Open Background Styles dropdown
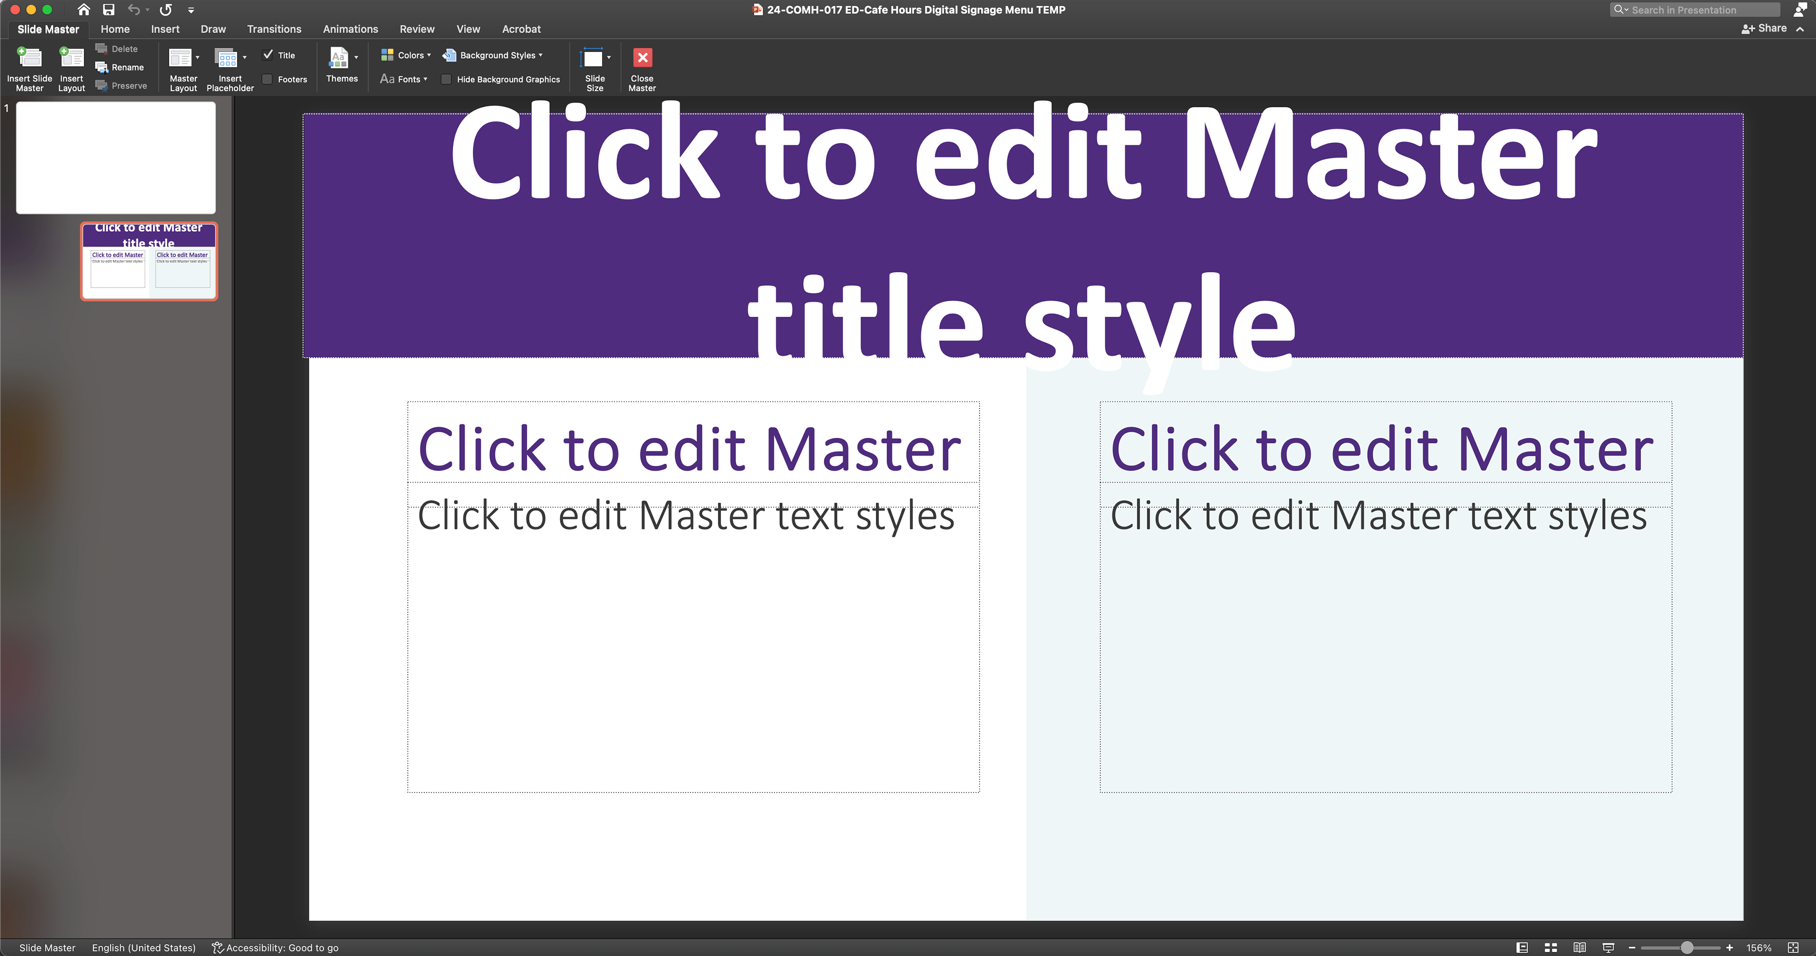The height and width of the screenshot is (956, 1816). 493,55
